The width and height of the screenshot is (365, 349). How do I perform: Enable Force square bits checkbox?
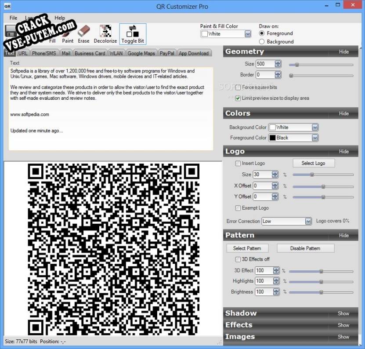238,87
